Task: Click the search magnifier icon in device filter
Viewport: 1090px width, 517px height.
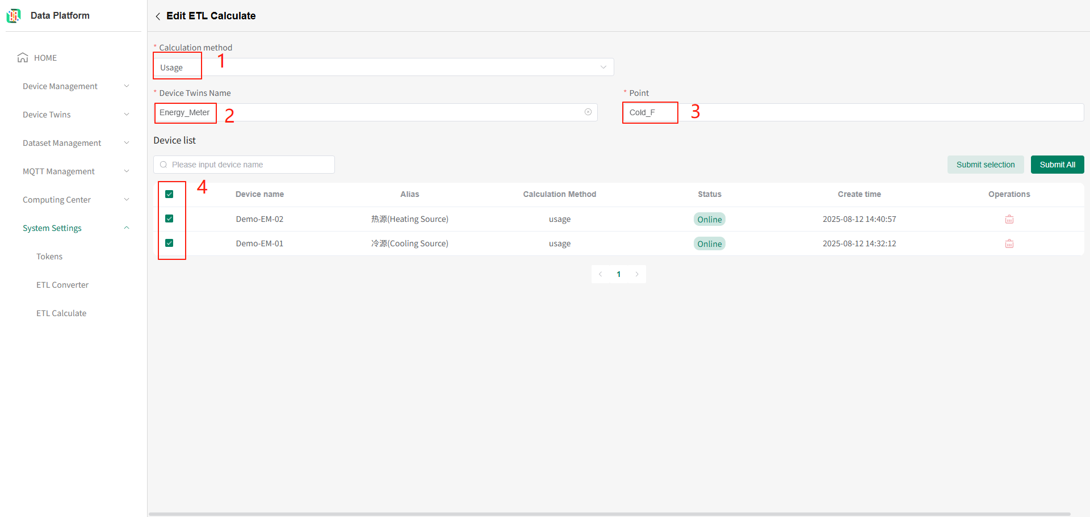Action: [x=163, y=165]
